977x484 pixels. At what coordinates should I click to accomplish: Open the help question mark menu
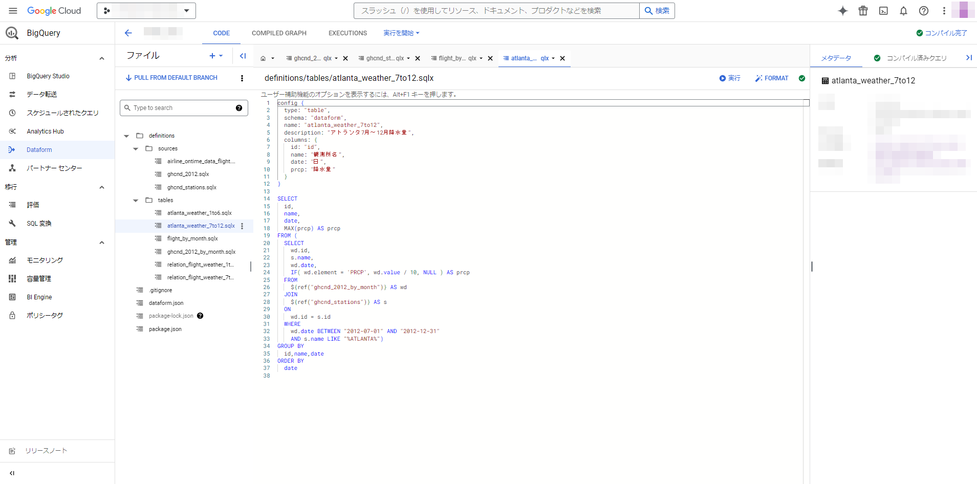(x=924, y=11)
